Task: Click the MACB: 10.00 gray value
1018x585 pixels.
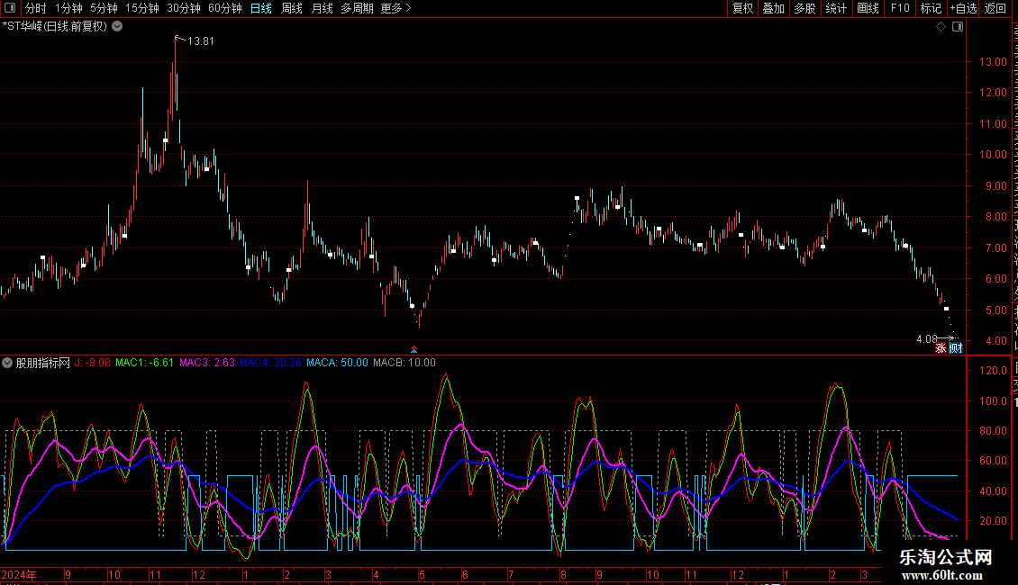Action: (404, 363)
